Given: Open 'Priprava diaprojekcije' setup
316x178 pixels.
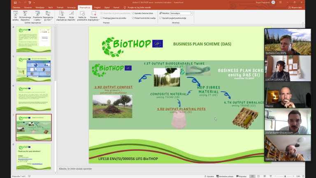Looking at the screenshot, I should [x=61, y=16].
